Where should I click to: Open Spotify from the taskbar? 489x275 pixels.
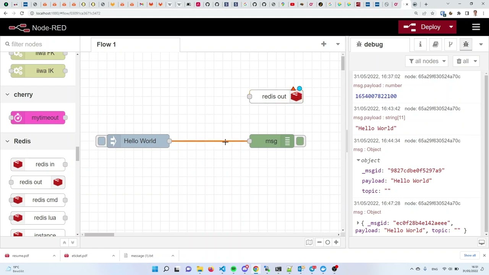[233, 269]
